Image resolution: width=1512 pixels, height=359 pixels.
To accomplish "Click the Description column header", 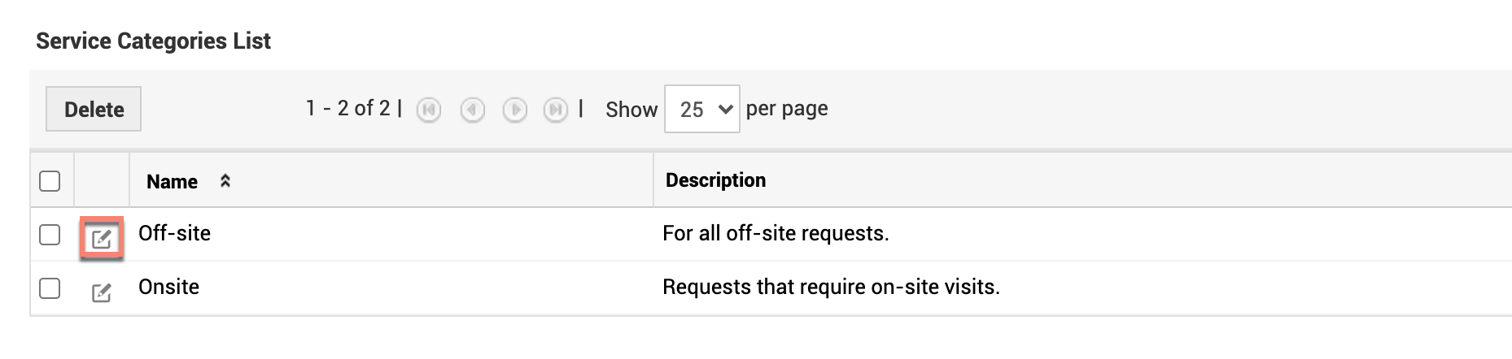I will 715,180.
